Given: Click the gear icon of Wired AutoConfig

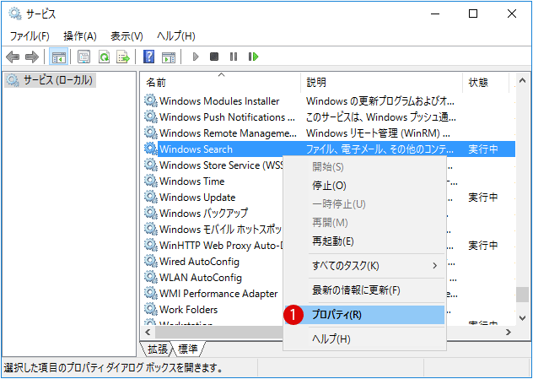Looking at the screenshot, I should (x=151, y=261).
